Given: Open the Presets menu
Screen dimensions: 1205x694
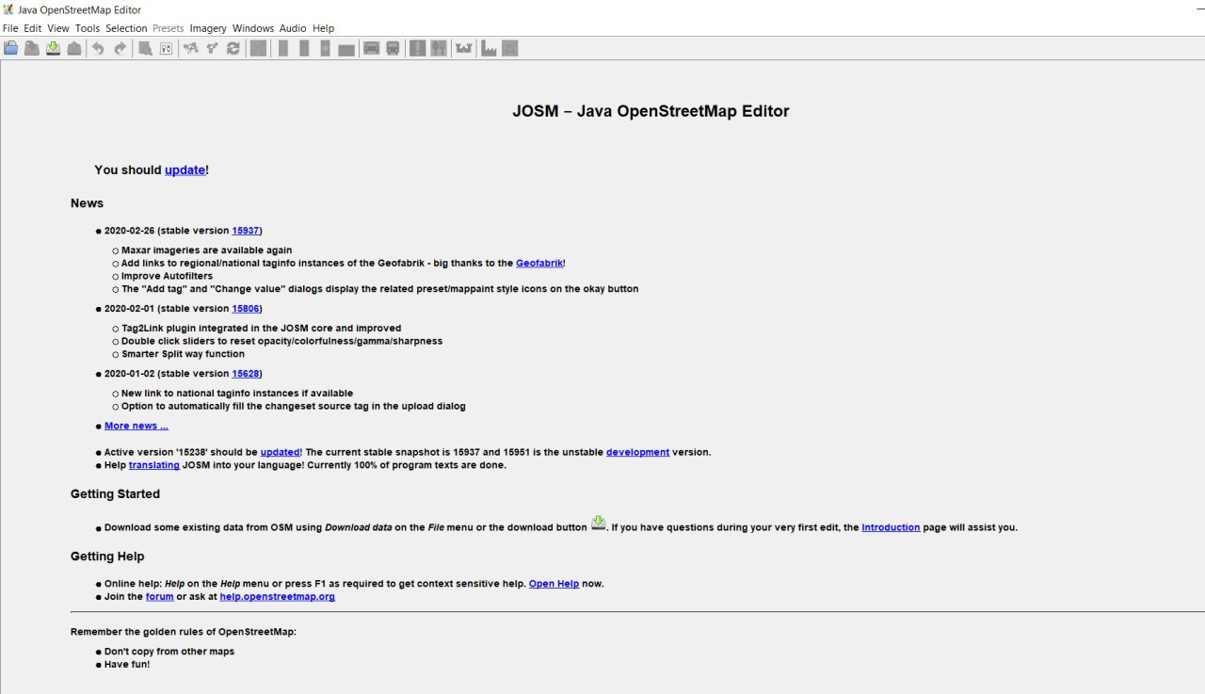Looking at the screenshot, I should pos(169,28).
